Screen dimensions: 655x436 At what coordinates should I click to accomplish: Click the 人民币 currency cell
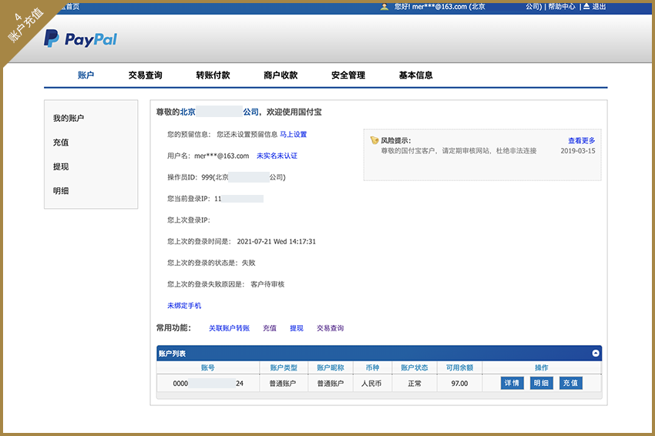click(371, 384)
